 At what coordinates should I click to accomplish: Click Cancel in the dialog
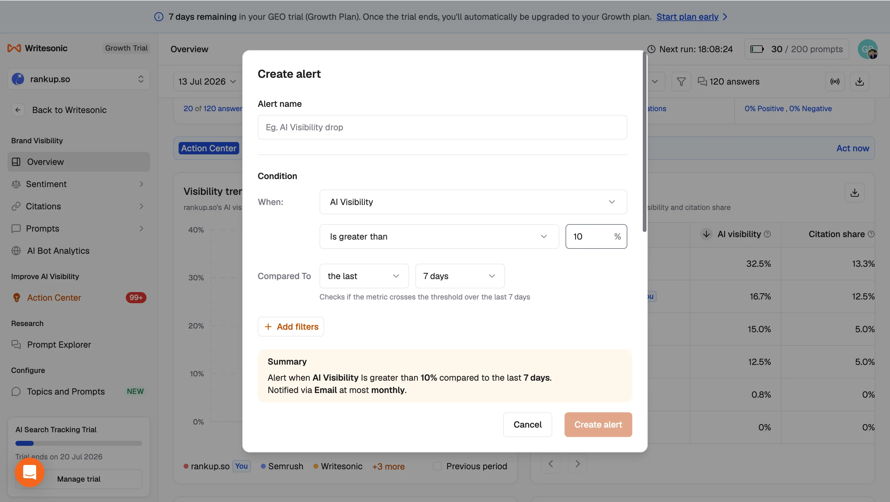coord(527,424)
